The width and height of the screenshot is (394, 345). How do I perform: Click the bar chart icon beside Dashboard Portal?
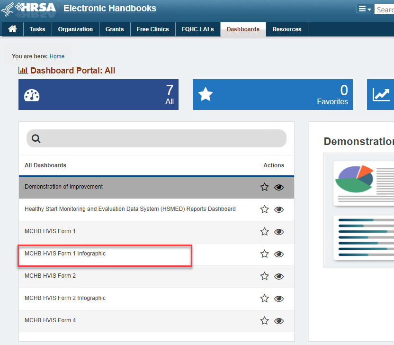23,71
